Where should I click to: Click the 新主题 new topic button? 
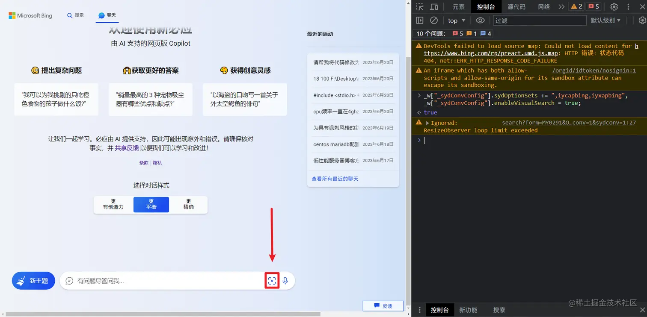(x=33, y=281)
